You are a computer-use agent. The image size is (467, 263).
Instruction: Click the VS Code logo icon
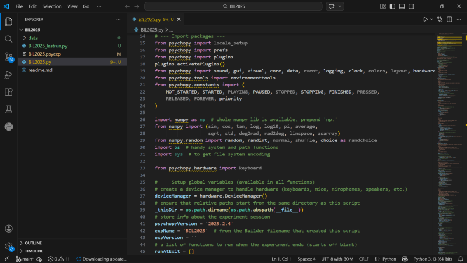6,6
